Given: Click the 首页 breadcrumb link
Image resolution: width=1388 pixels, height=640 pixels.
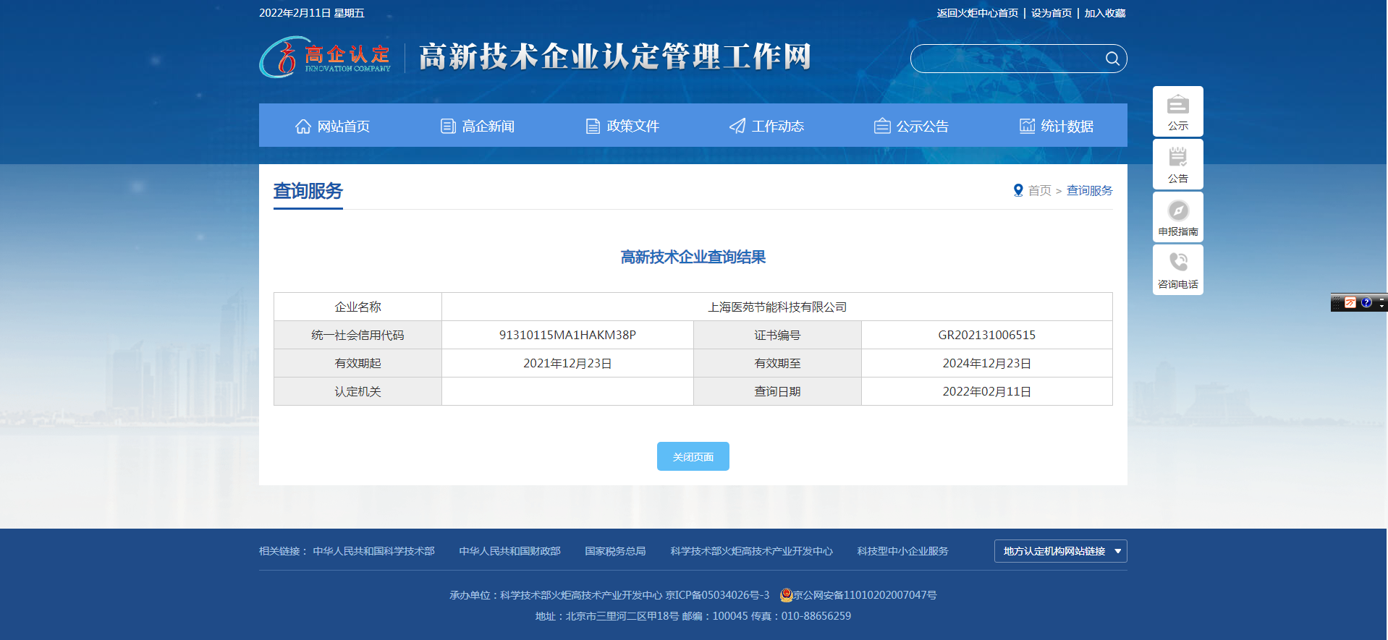Looking at the screenshot, I should click(x=1040, y=190).
